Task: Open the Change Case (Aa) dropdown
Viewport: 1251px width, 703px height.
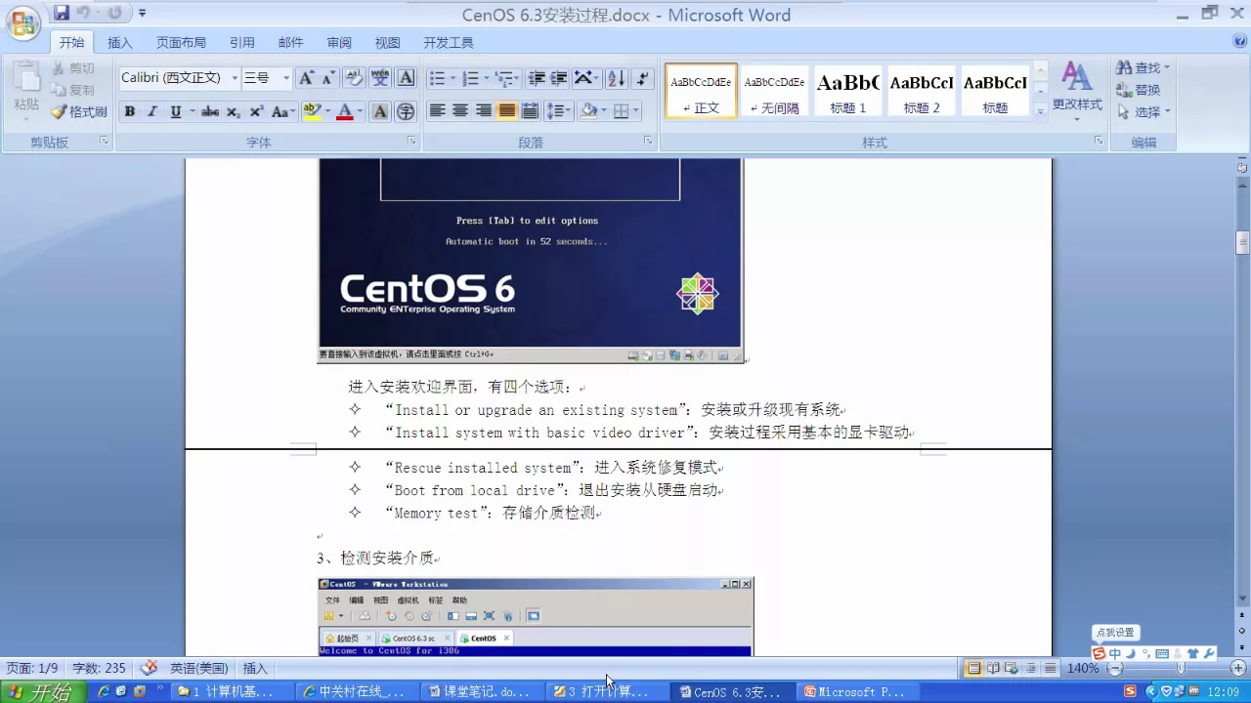Action: 283,111
